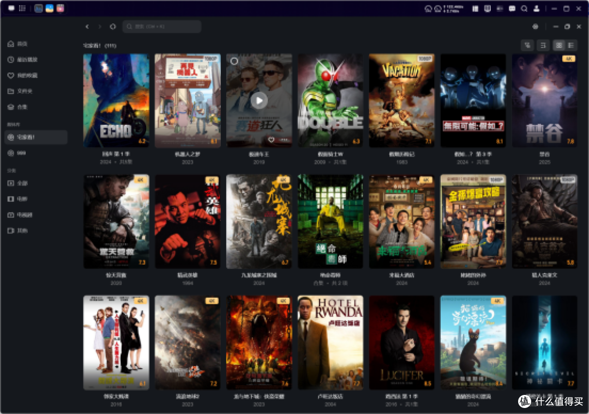This screenshot has height=414, width=589.
Task: Show desktop via top-left monitor icon
Action: [11, 8]
